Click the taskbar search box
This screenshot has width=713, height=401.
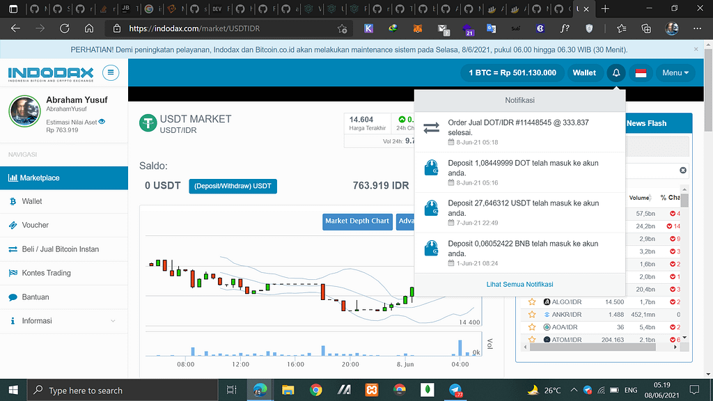(x=123, y=390)
